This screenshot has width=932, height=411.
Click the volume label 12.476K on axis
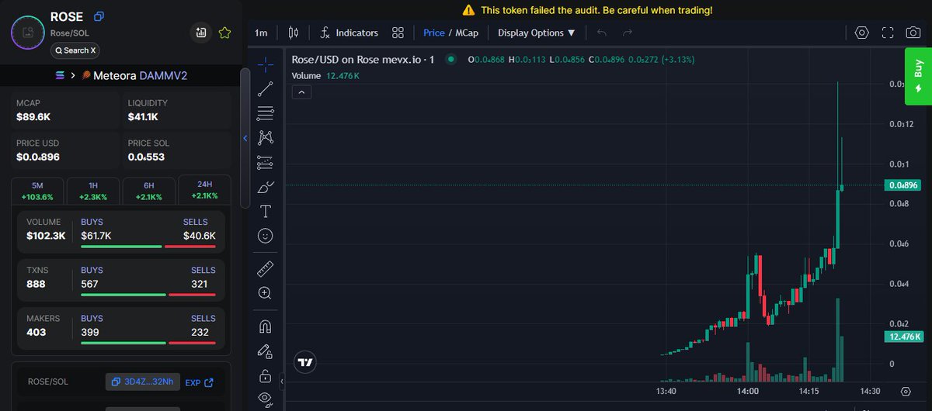click(904, 337)
